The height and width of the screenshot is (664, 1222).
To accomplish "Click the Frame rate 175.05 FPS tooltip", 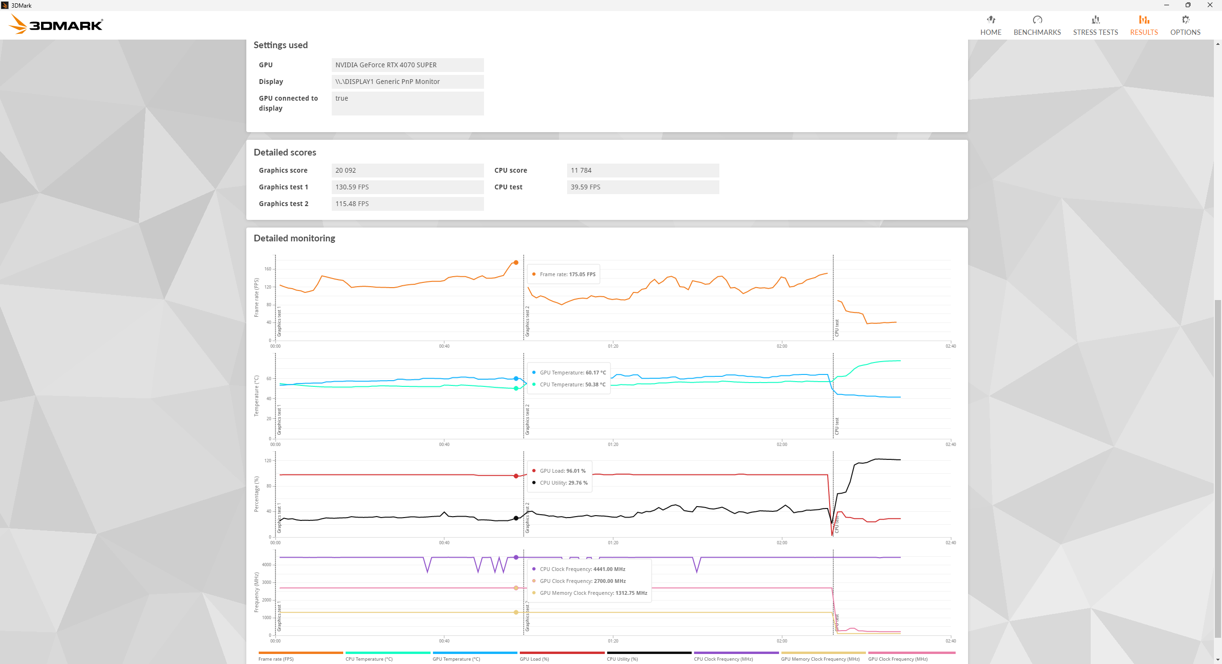I will point(564,274).
